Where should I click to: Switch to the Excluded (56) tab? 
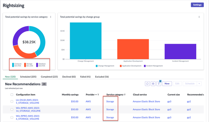[102, 77]
